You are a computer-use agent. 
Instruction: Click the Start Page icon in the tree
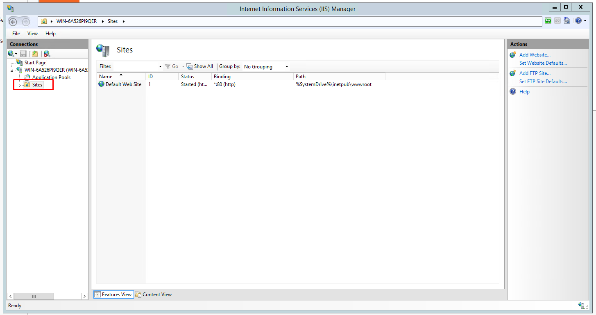click(x=19, y=62)
